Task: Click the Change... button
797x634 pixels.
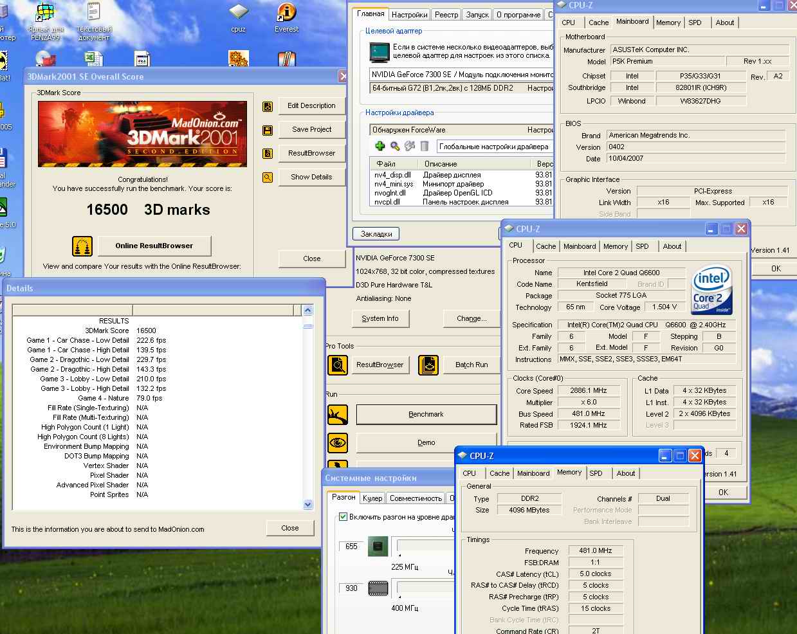Action: click(x=471, y=319)
